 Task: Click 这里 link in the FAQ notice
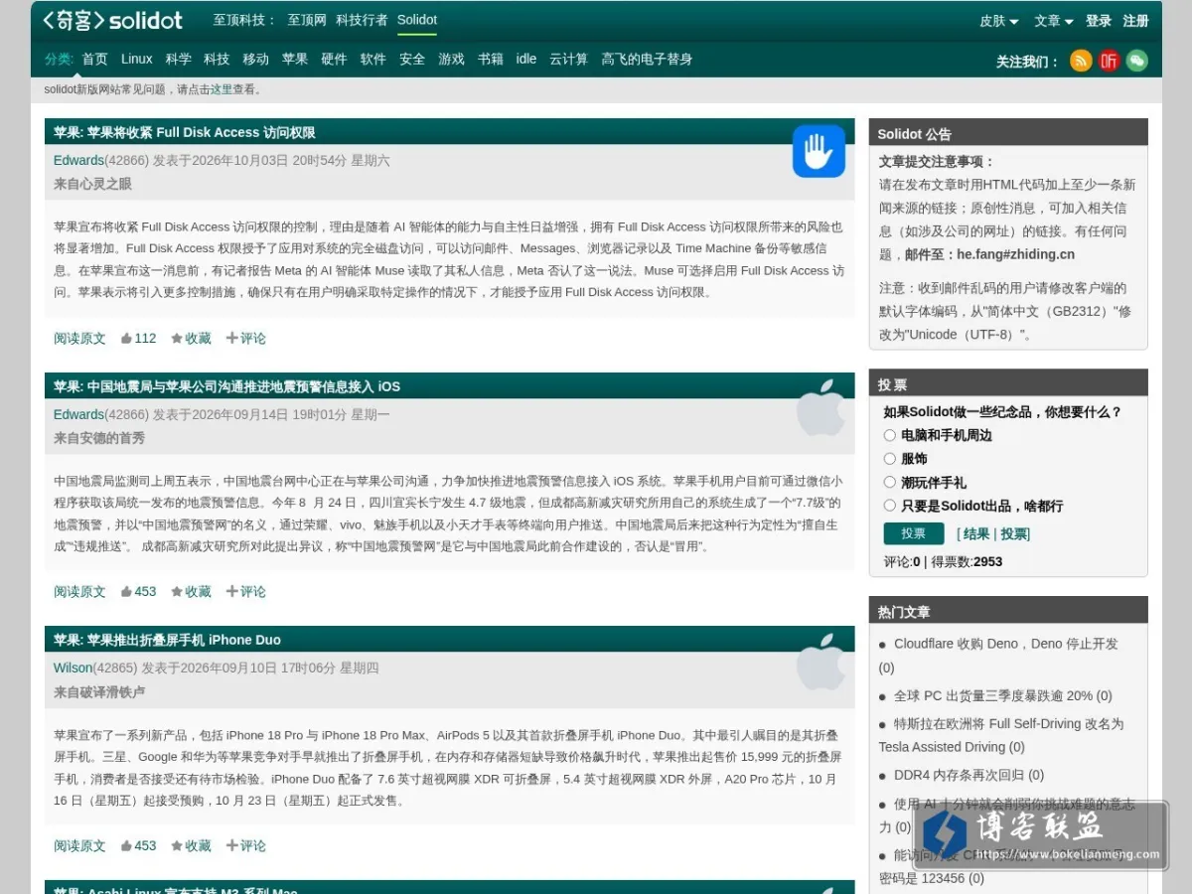click(222, 89)
